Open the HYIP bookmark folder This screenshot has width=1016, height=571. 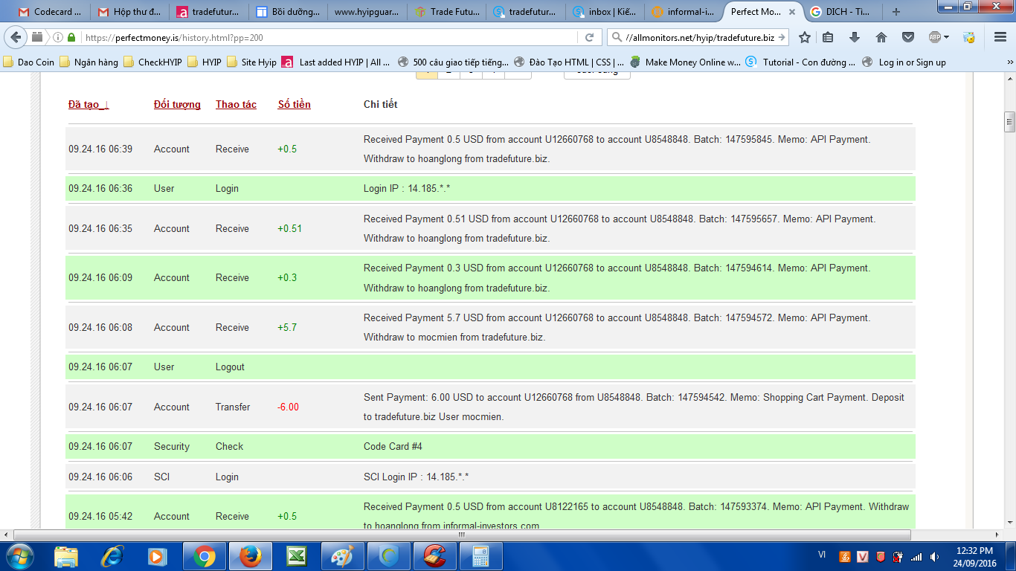205,62
